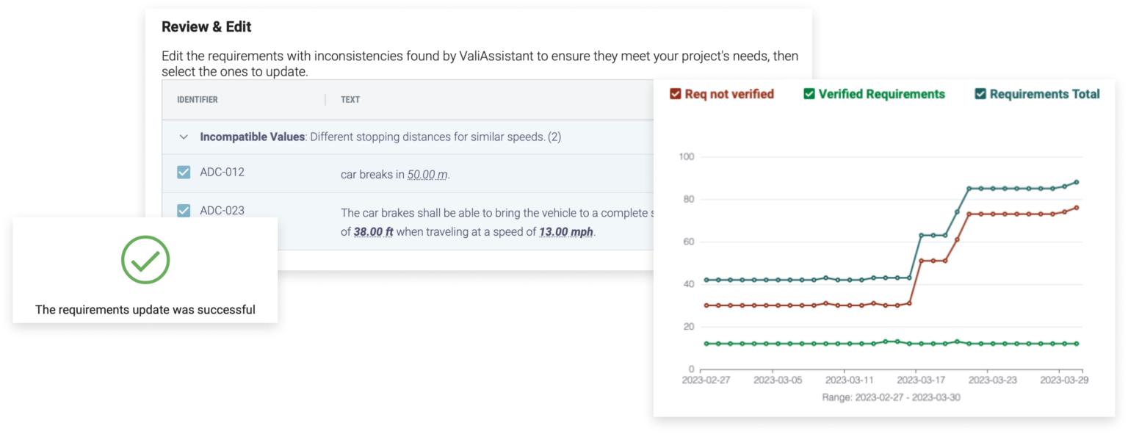The height and width of the screenshot is (434, 1128).
Task: Click the first data point on Req not verified line
Action: [x=706, y=305]
